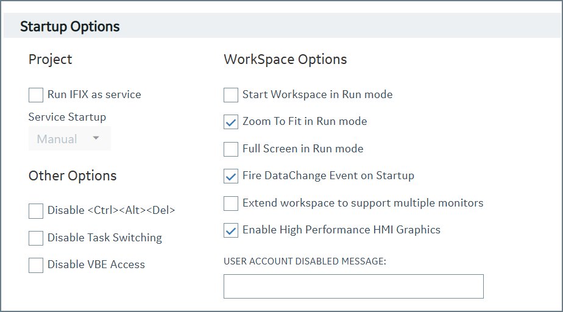Image resolution: width=563 pixels, height=312 pixels.
Task: Click the Startup Options header bar
Action: [x=281, y=26]
